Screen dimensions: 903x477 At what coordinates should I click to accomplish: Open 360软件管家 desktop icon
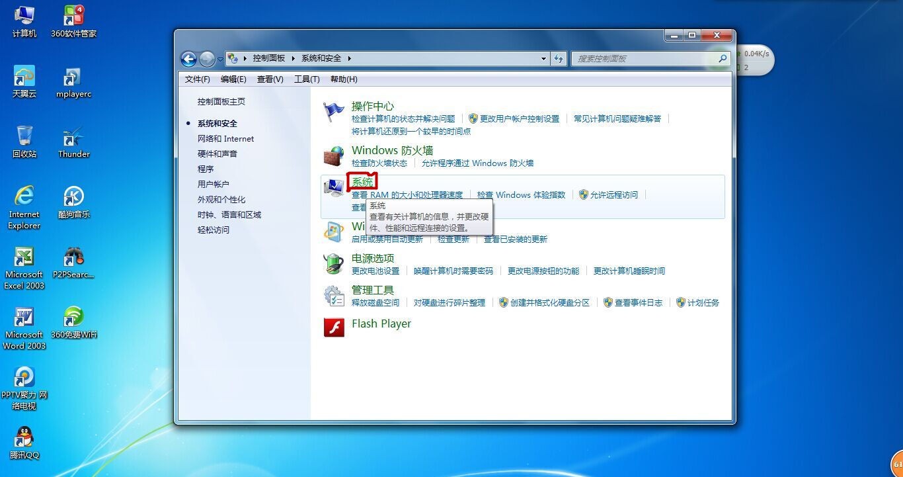73,21
